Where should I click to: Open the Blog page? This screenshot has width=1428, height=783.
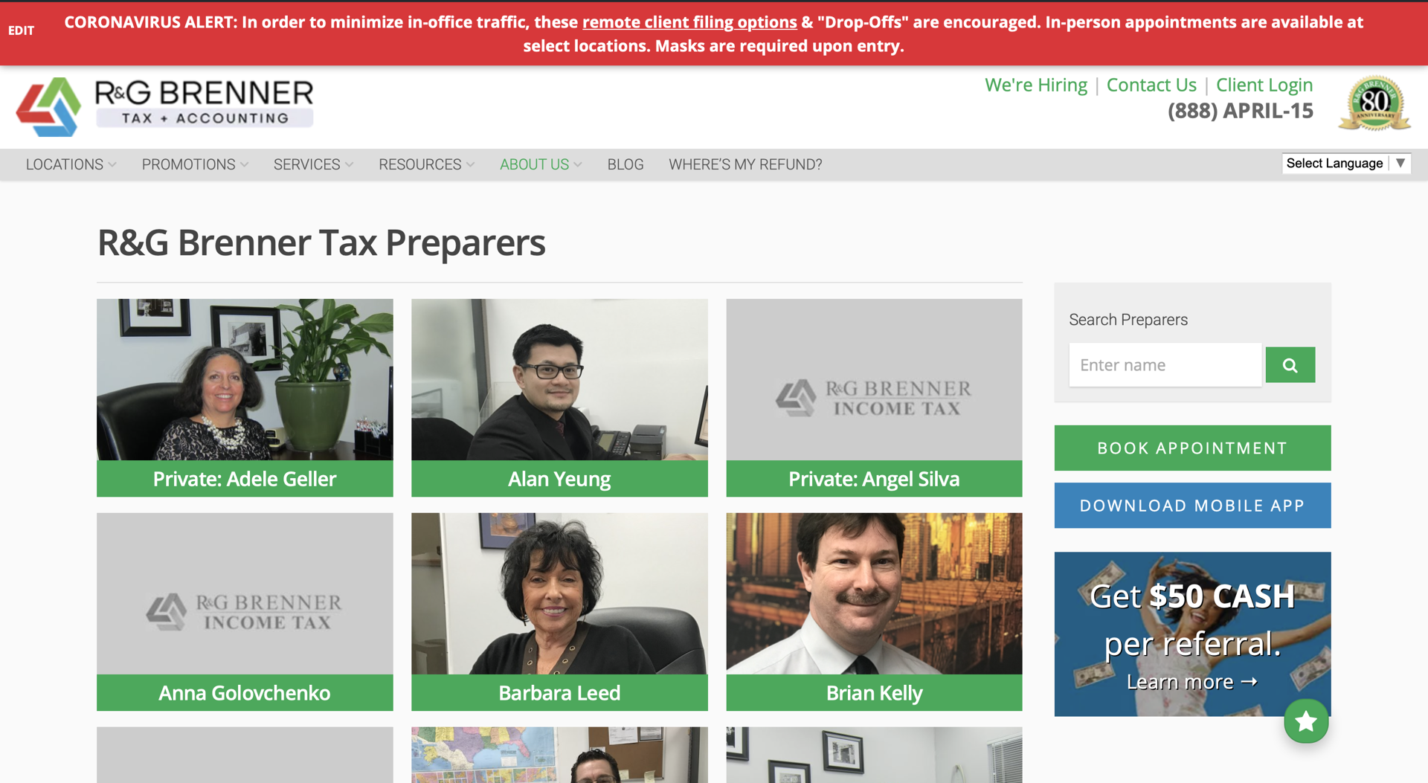click(625, 164)
